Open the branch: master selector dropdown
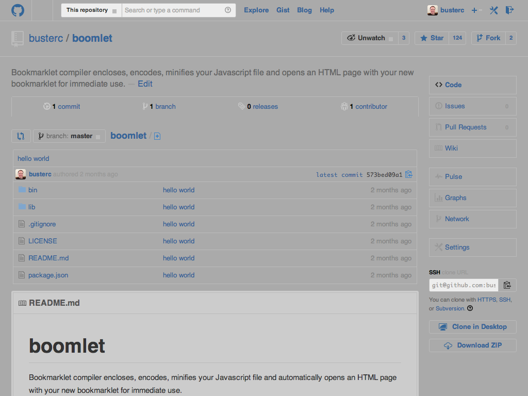Image resolution: width=528 pixels, height=396 pixels. click(x=69, y=136)
